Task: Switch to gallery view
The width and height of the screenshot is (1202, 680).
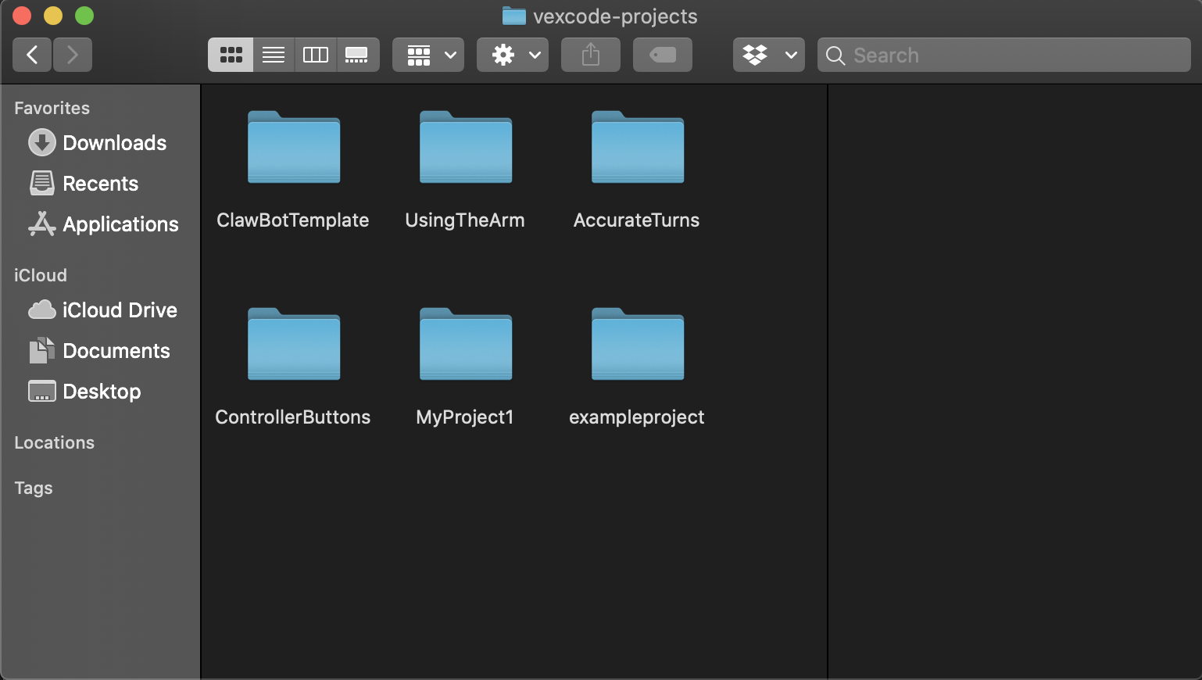Action: pyautogui.click(x=357, y=55)
